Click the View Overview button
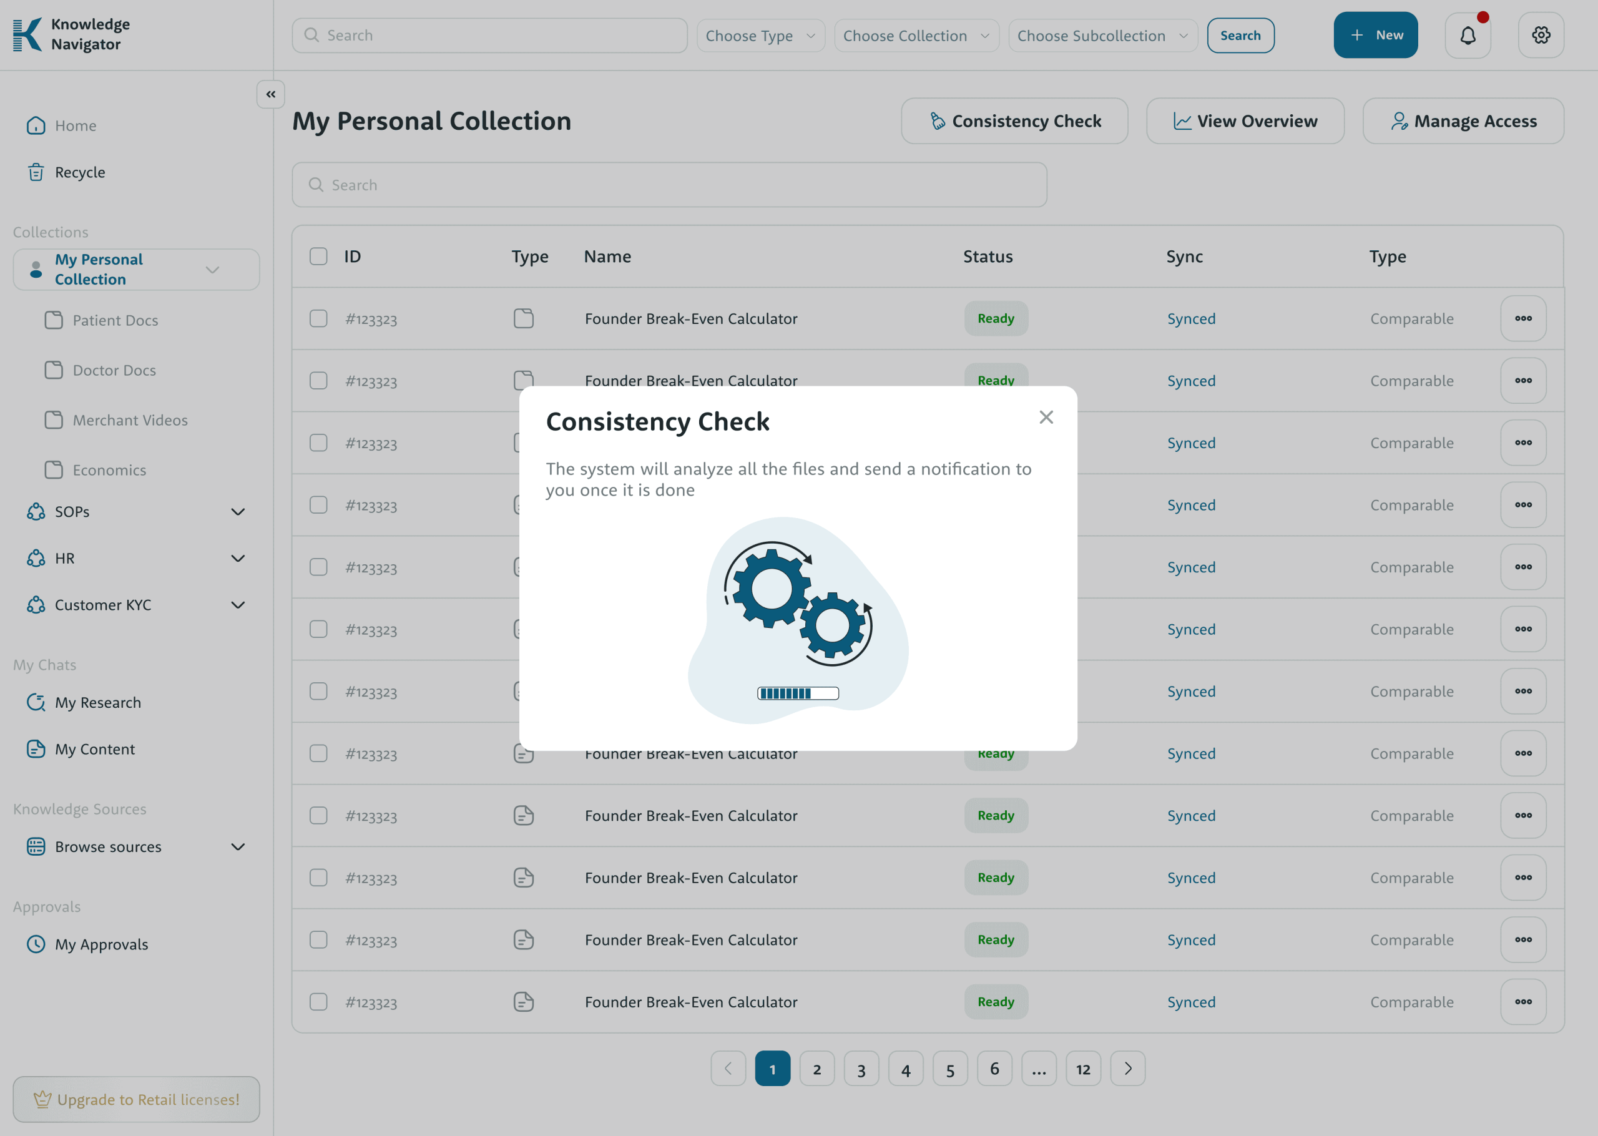Viewport: 1598px width, 1136px height. (1245, 121)
